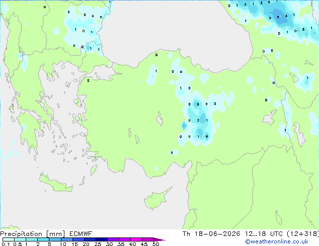Click the legend scale label "0.1"
Viewport: 319px width, 246px height.
[6, 244]
